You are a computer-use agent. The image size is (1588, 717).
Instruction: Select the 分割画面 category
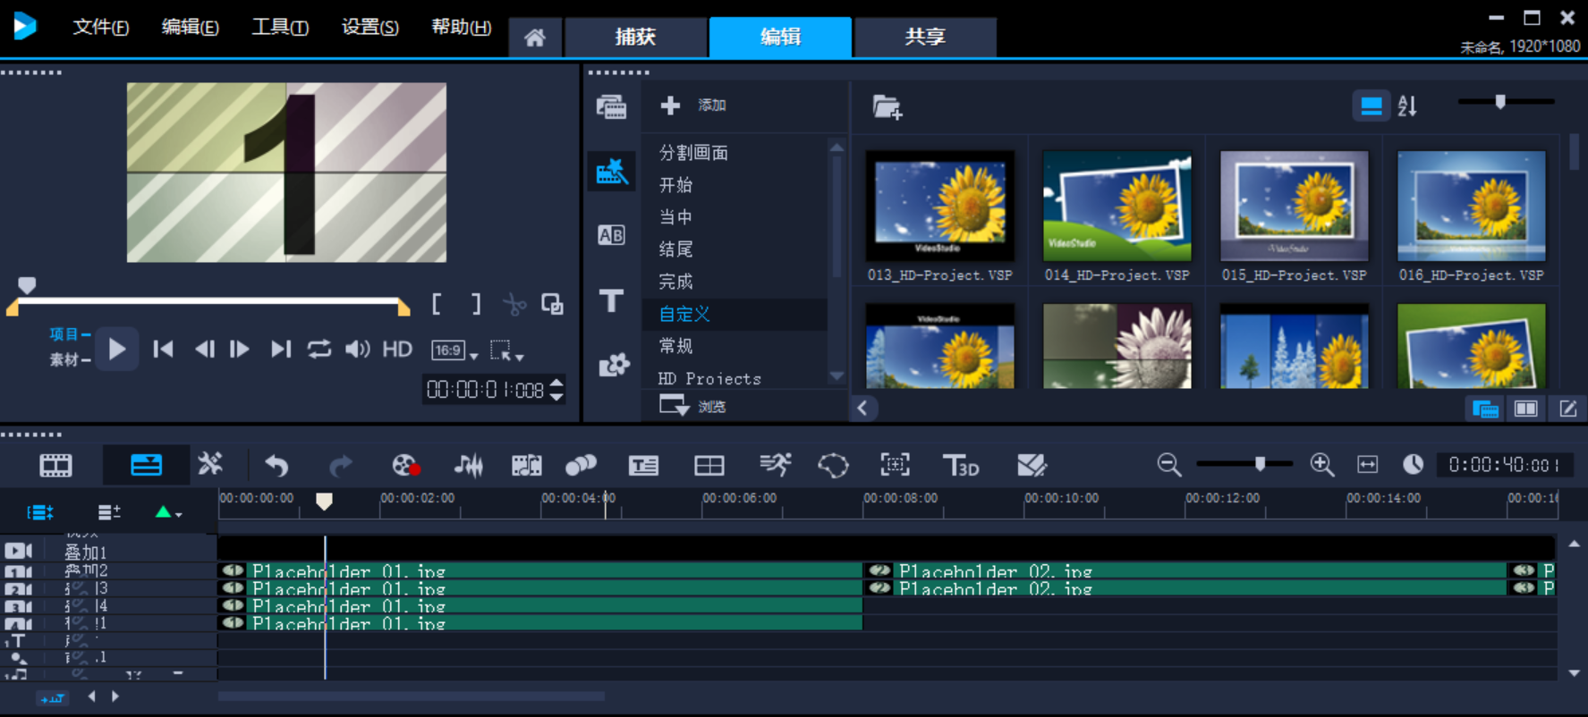pos(693,153)
